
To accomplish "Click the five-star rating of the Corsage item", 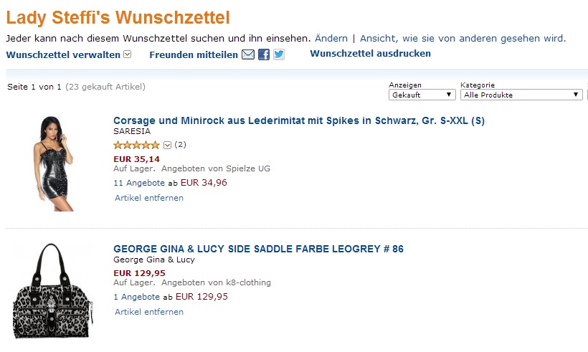I will point(137,145).
